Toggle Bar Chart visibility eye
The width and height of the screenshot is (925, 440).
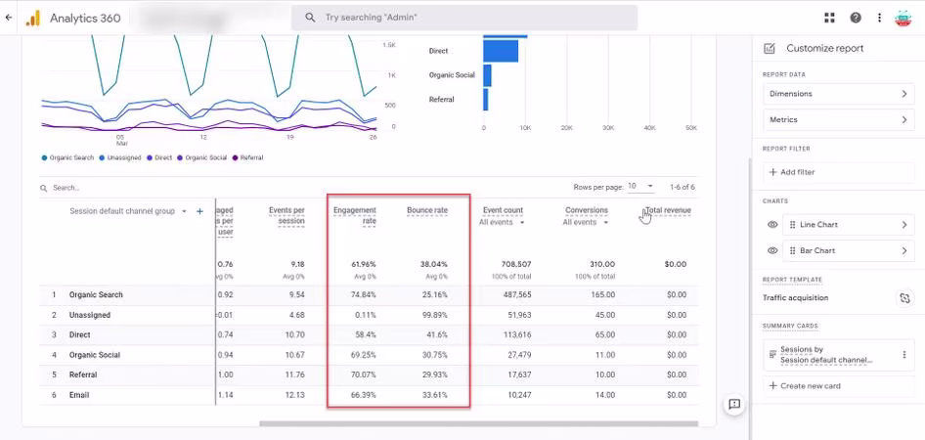click(771, 250)
